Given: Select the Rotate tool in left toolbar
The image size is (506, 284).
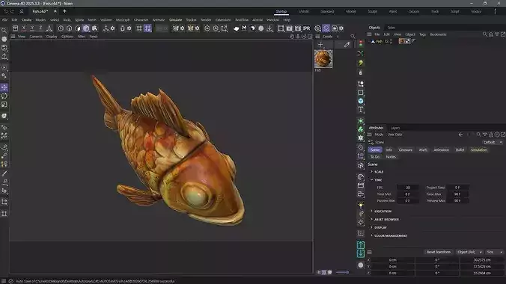Looking at the screenshot, I should pyautogui.click(x=4, y=96).
